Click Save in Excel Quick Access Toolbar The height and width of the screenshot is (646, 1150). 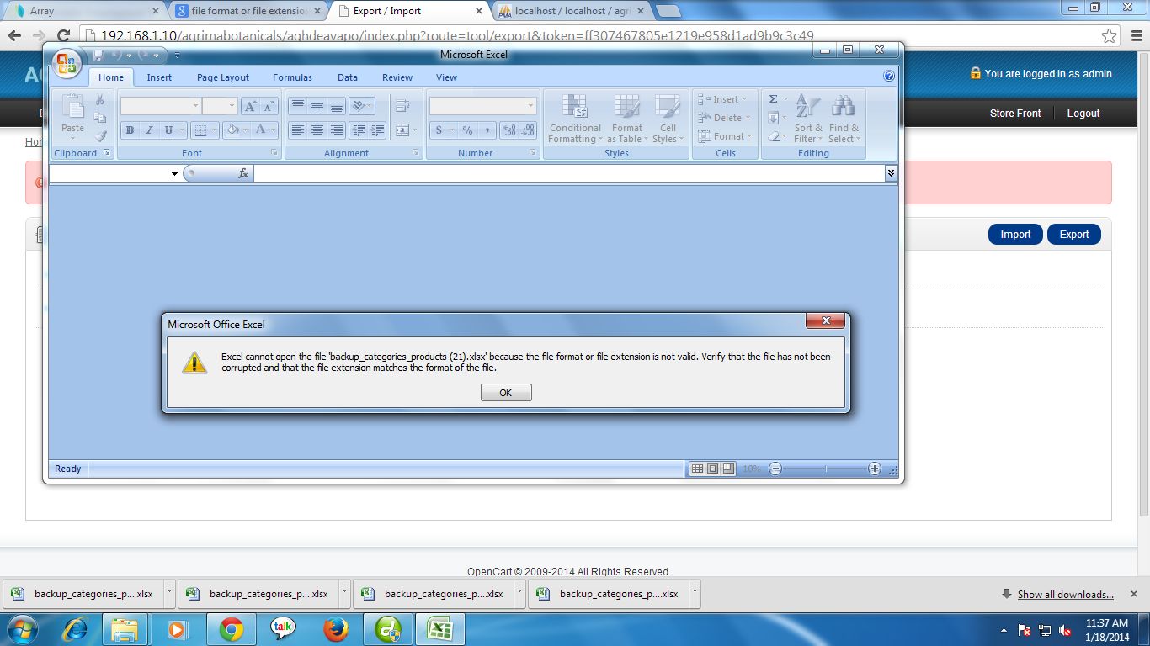coord(98,55)
